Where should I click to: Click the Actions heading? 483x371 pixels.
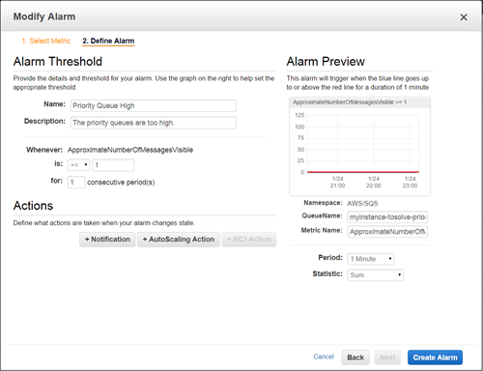(33, 206)
